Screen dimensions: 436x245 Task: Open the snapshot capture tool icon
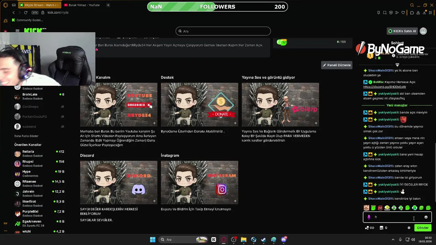(x=385, y=13)
